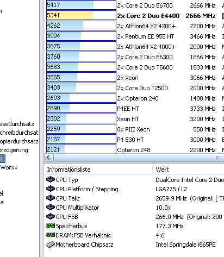Select the 2x Core 2 Duo E4400 row
The width and height of the screenshot is (224, 257).
point(135,16)
